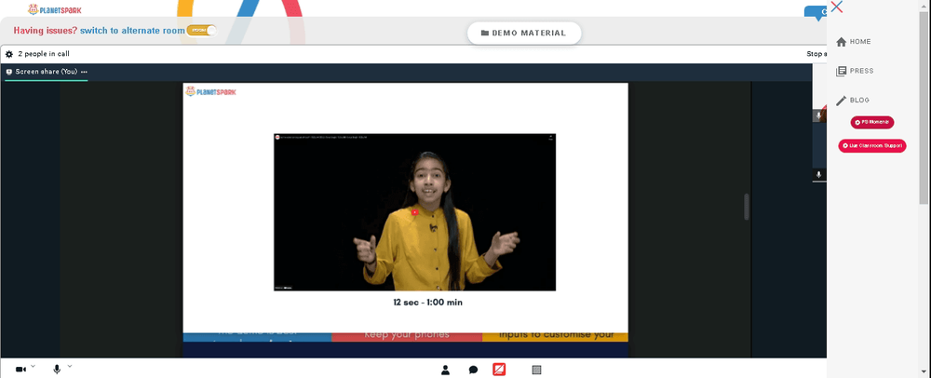Click the Live Classroom Support button

click(x=872, y=145)
